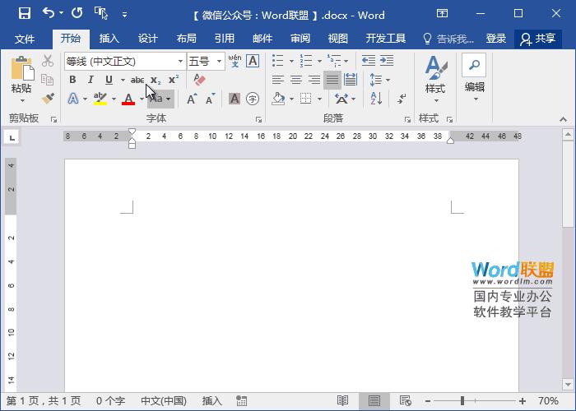Apply yellow text highlight color

tap(100, 99)
